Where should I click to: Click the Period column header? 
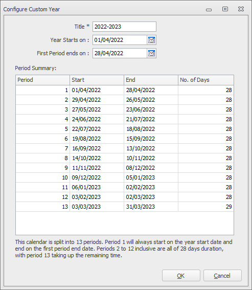(x=43, y=80)
